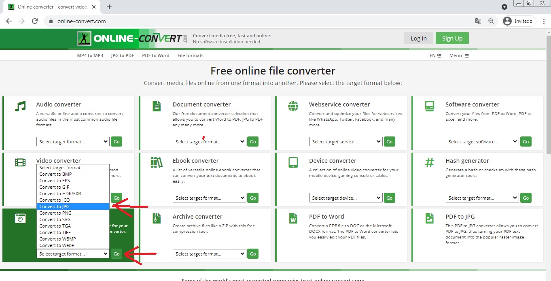551x281 pixels.
Task: Click the Software converter computer icon
Action: pyautogui.click(x=429, y=106)
